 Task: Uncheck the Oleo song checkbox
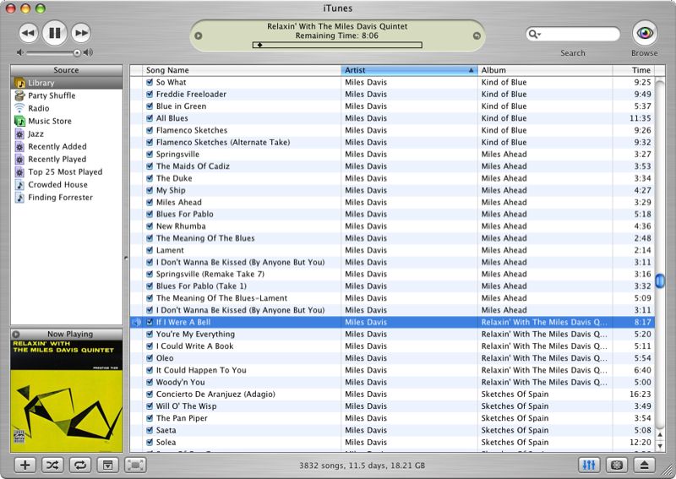click(150, 358)
